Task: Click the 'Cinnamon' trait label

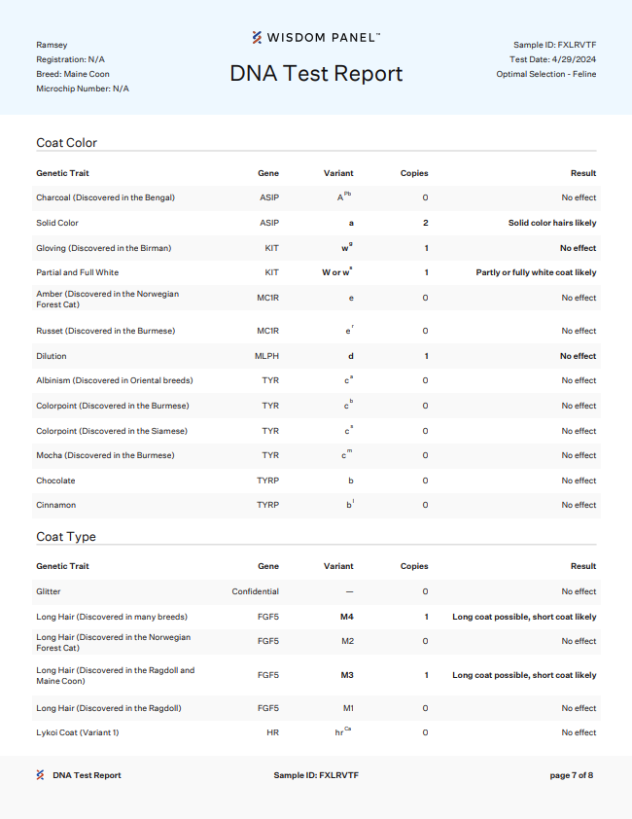Action: click(x=55, y=505)
